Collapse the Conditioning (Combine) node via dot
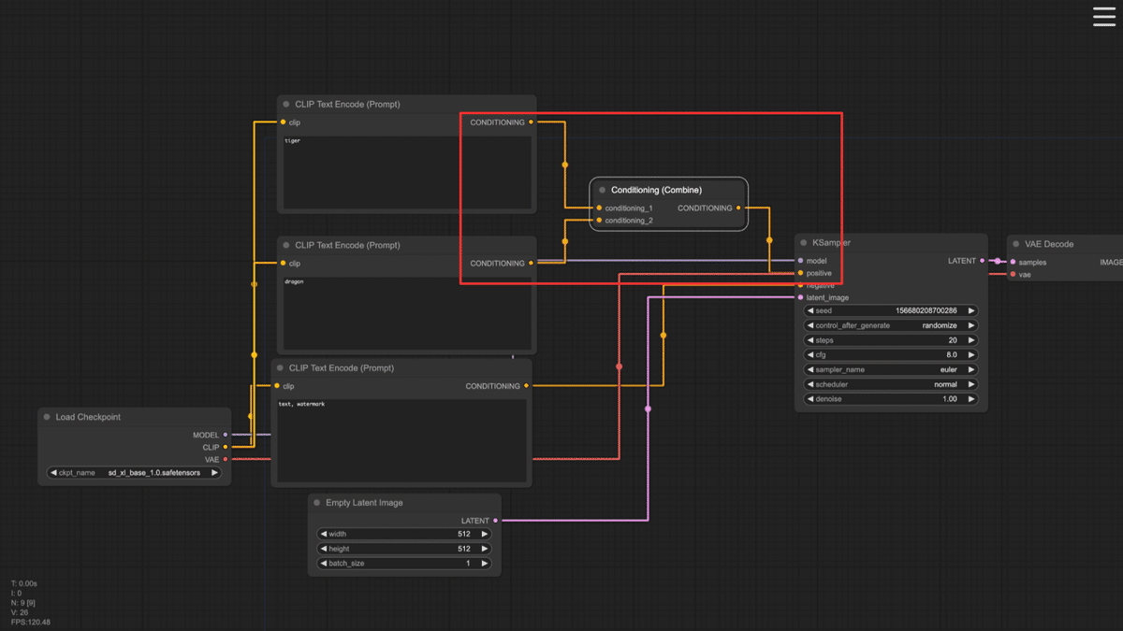Image resolution: width=1123 pixels, height=631 pixels. (x=602, y=190)
